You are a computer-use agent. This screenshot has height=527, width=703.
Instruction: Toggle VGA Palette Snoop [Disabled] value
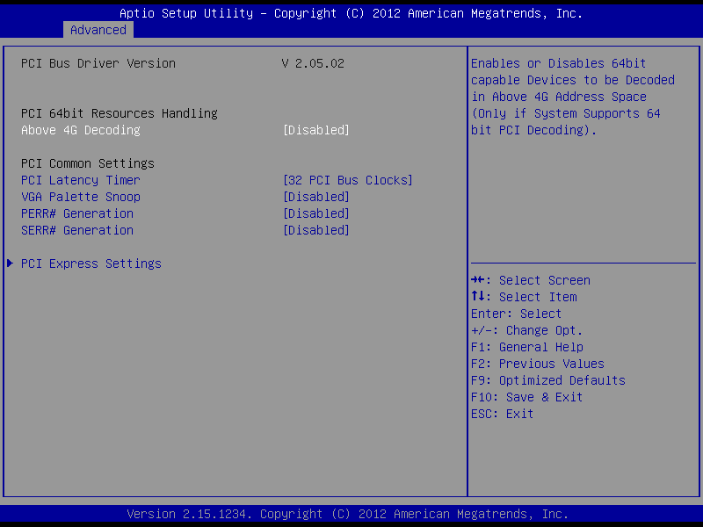point(316,197)
